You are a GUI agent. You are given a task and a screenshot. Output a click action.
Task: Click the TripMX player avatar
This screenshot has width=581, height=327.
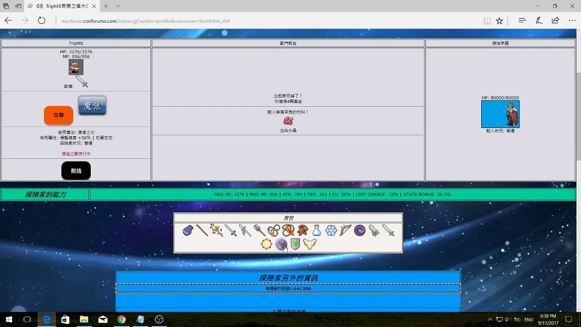point(76,67)
